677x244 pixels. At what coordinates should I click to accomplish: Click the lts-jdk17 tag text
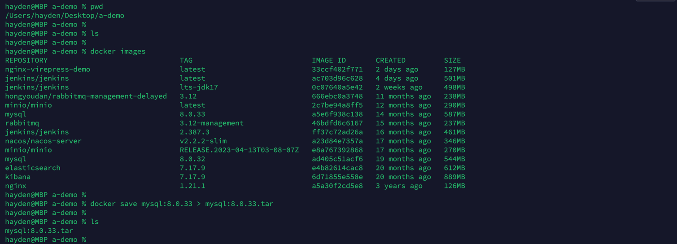tap(199, 87)
